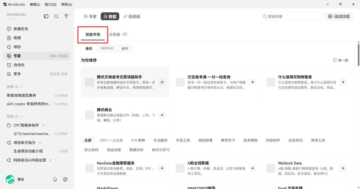Screen dimensions: 360x189
Task: Add NeoData金融搜索服务 skill with plus
Action: point(162,168)
